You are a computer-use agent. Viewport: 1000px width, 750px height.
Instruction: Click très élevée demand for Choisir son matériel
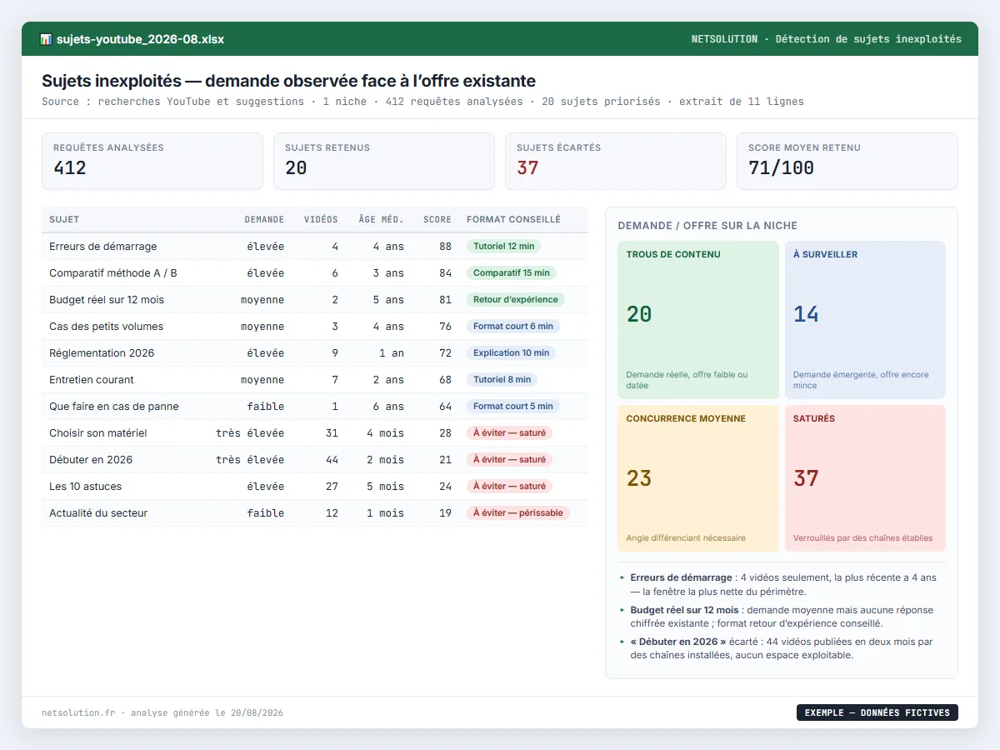[250, 433]
